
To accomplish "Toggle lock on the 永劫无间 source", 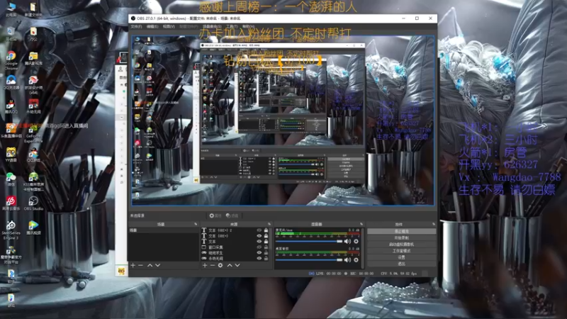I will click(266, 258).
